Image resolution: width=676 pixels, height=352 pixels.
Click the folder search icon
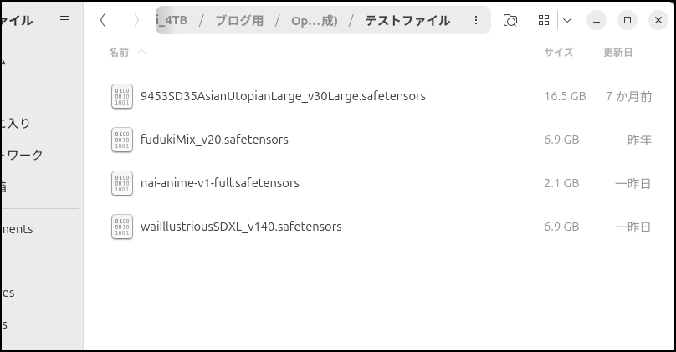click(x=510, y=20)
